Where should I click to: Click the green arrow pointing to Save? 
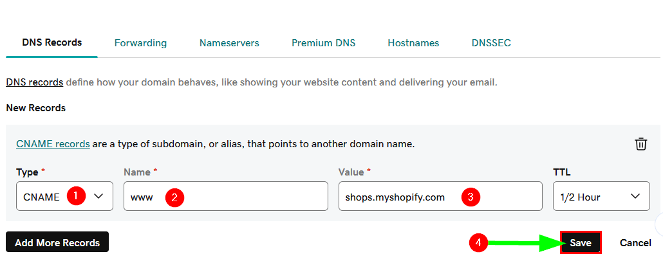click(x=521, y=243)
